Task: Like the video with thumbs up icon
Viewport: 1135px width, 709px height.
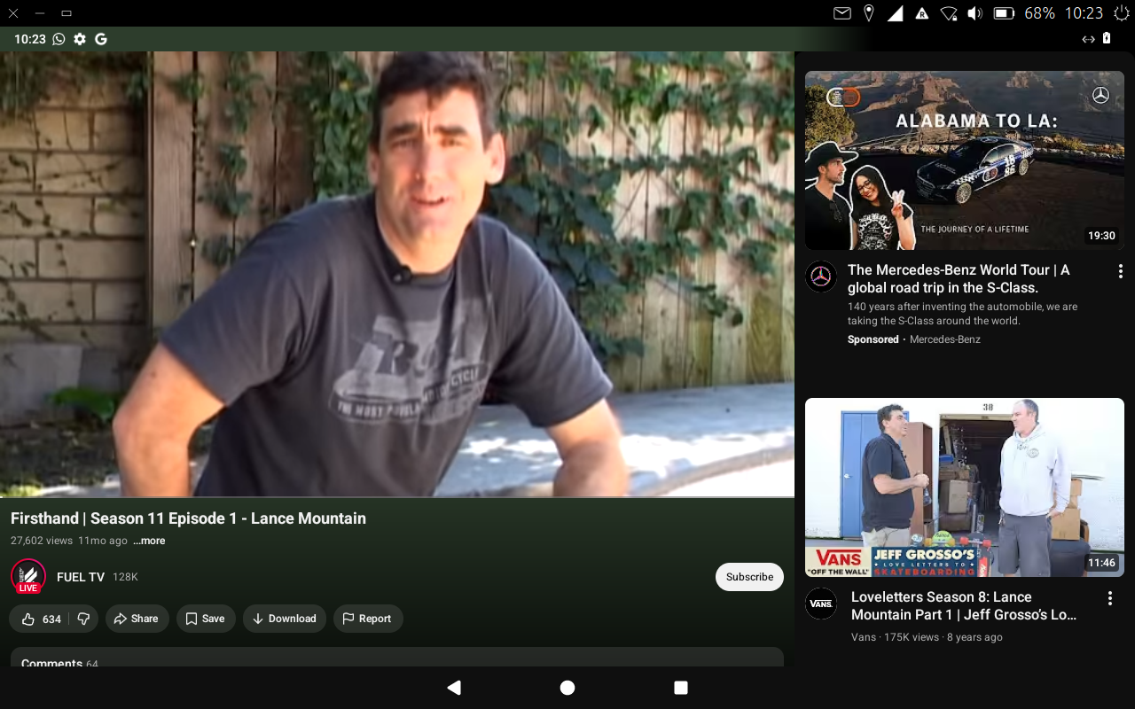Action: tap(41, 619)
